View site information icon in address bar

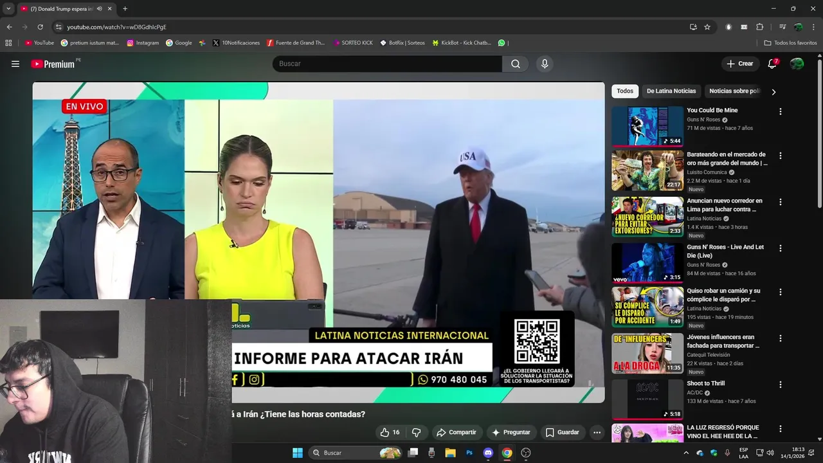coord(59,27)
